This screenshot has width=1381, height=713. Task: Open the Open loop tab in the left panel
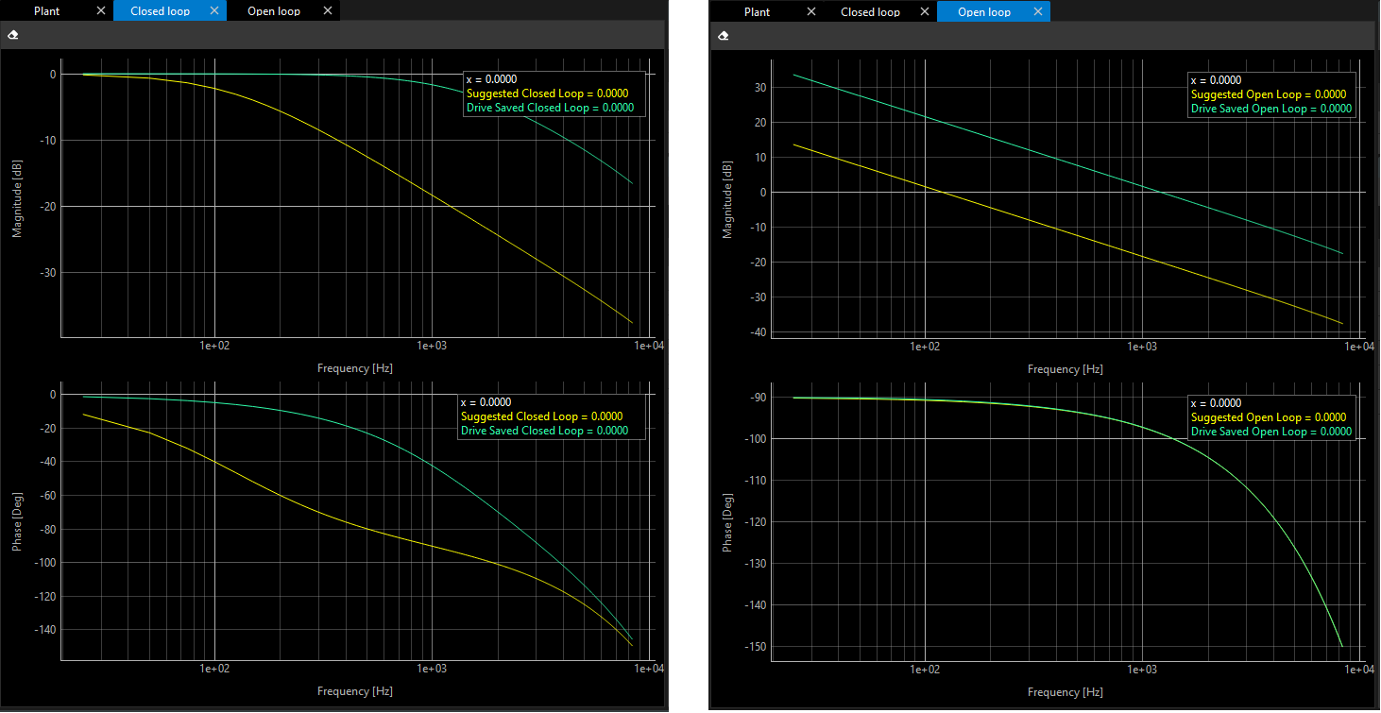(273, 11)
